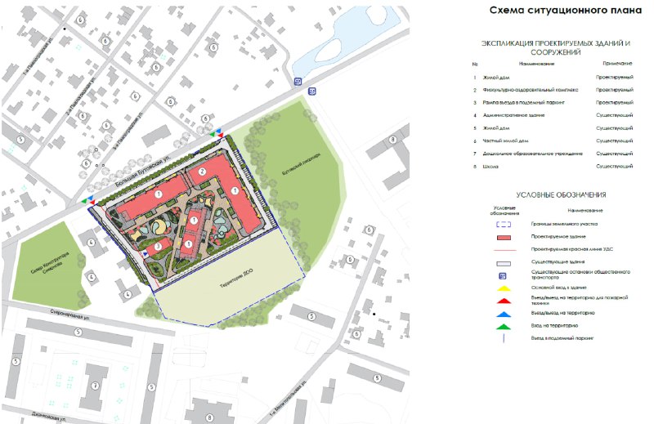The image size is (654, 424).
Task: Click the blue vehicle-entry triangle in the legend
Action: 504,314
